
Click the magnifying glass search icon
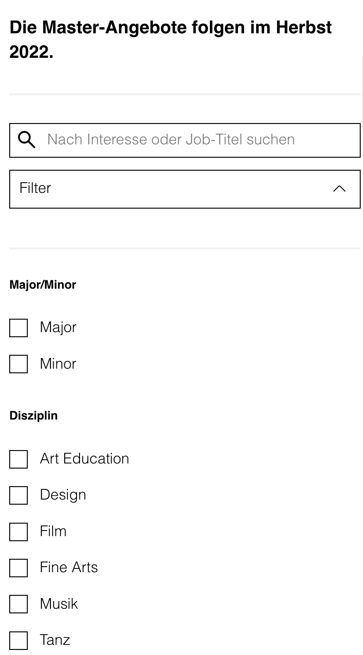[x=27, y=140]
